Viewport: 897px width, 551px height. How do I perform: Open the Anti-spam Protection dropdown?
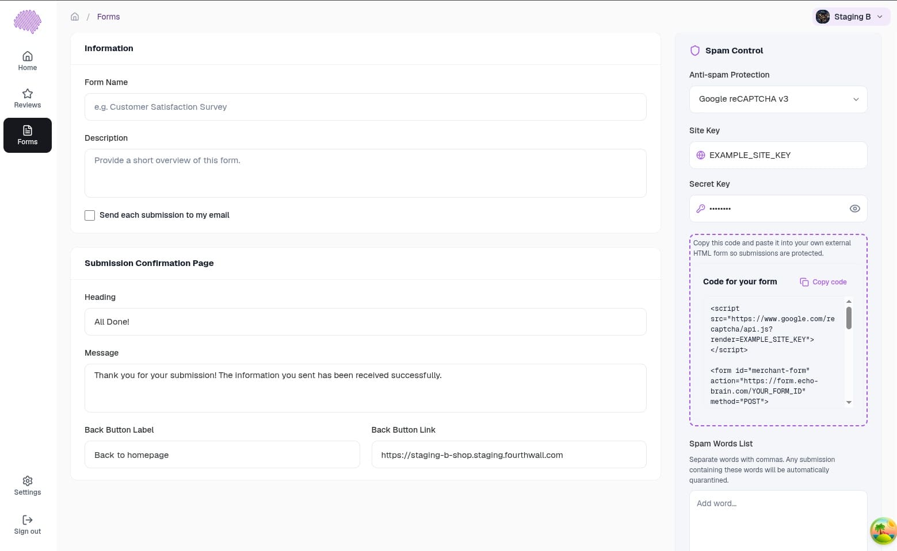(778, 99)
